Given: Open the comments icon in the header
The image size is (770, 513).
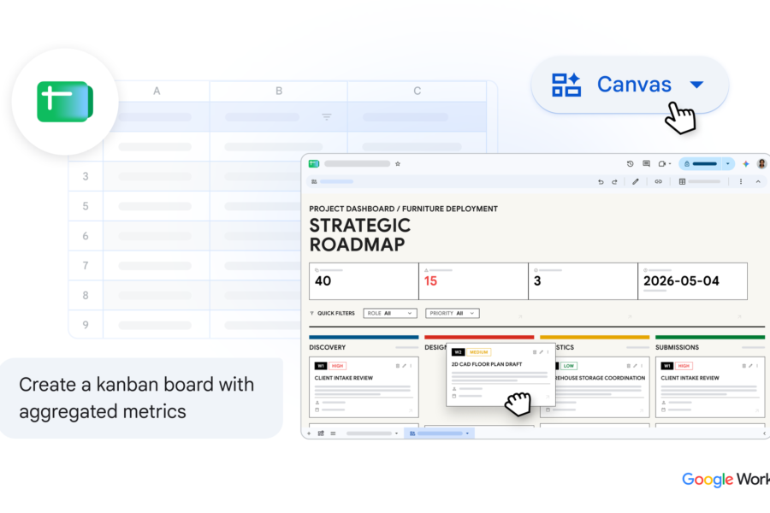Looking at the screenshot, I should [646, 164].
